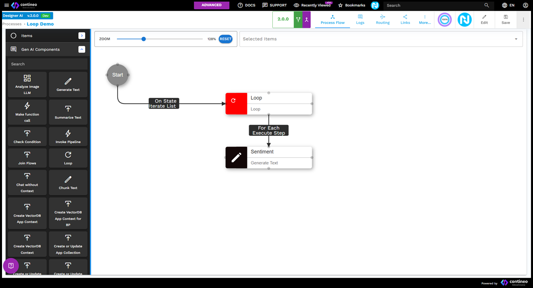The image size is (533, 288).
Task: Click the zoom slider handle
Action: [144, 39]
